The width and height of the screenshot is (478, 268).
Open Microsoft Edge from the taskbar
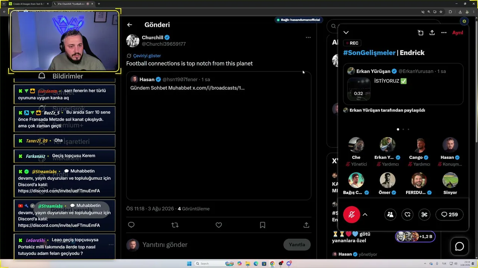pos(256,264)
